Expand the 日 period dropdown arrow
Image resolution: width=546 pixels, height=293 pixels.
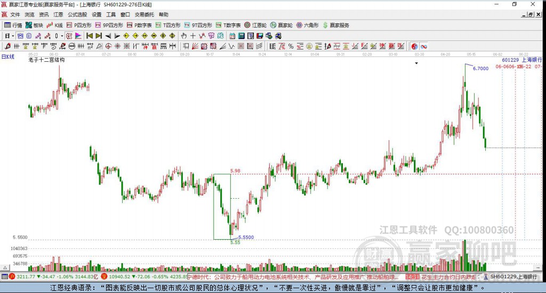pyautogui.click(x=13, y=36)
